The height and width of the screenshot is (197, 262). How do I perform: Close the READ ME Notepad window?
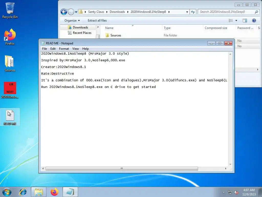pyautogui.click(x=228, y=43)
